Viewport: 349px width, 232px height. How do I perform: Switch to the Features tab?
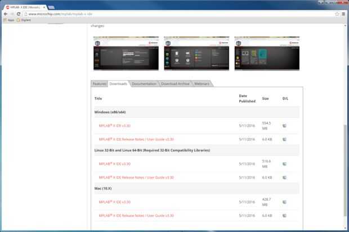[99, 84]
